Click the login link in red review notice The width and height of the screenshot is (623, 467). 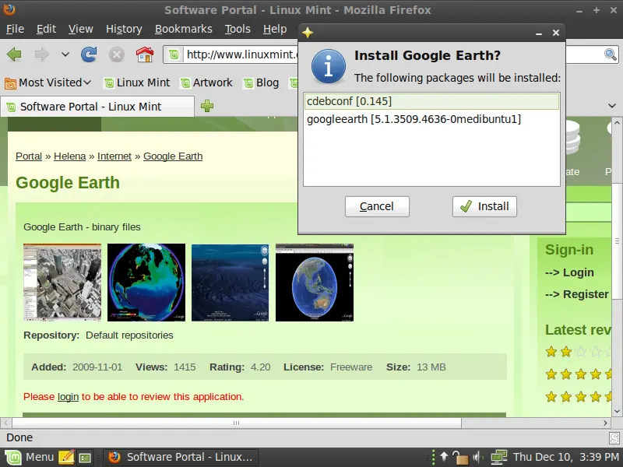68,397
